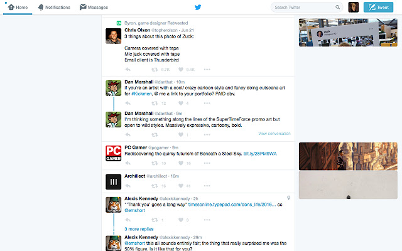Reply to the PC Gamer tweet
Screen dimensions: 402x251
[x=128, y=163]
